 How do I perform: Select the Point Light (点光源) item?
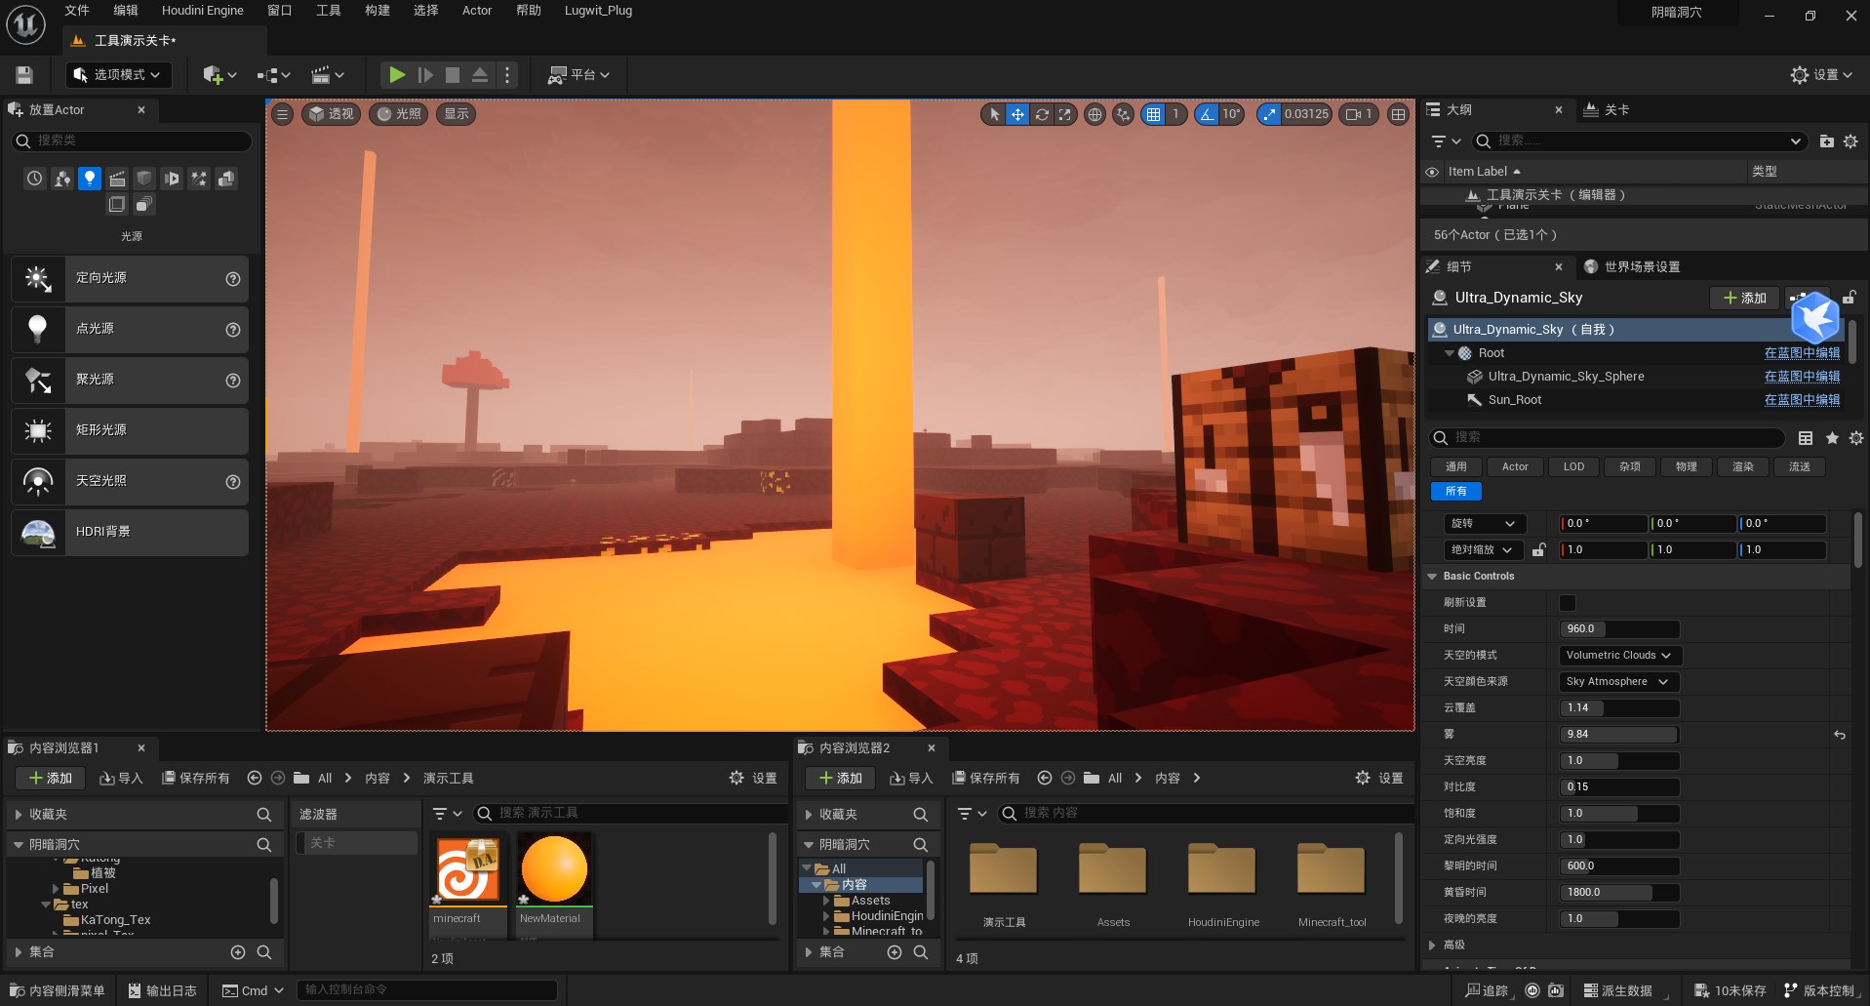(130, 329)
